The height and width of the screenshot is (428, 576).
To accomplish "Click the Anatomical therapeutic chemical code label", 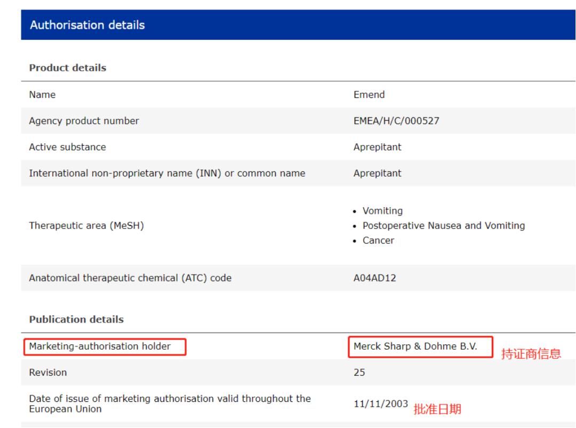I will pos(130,277).
